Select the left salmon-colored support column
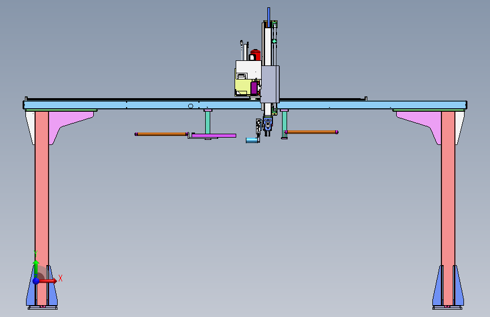Screen dimensions: 490x317 pos(42,208)
